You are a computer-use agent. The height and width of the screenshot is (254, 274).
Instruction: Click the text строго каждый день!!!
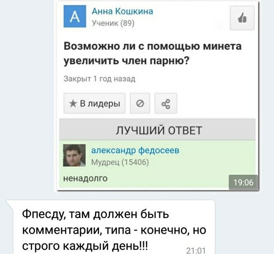85,246
